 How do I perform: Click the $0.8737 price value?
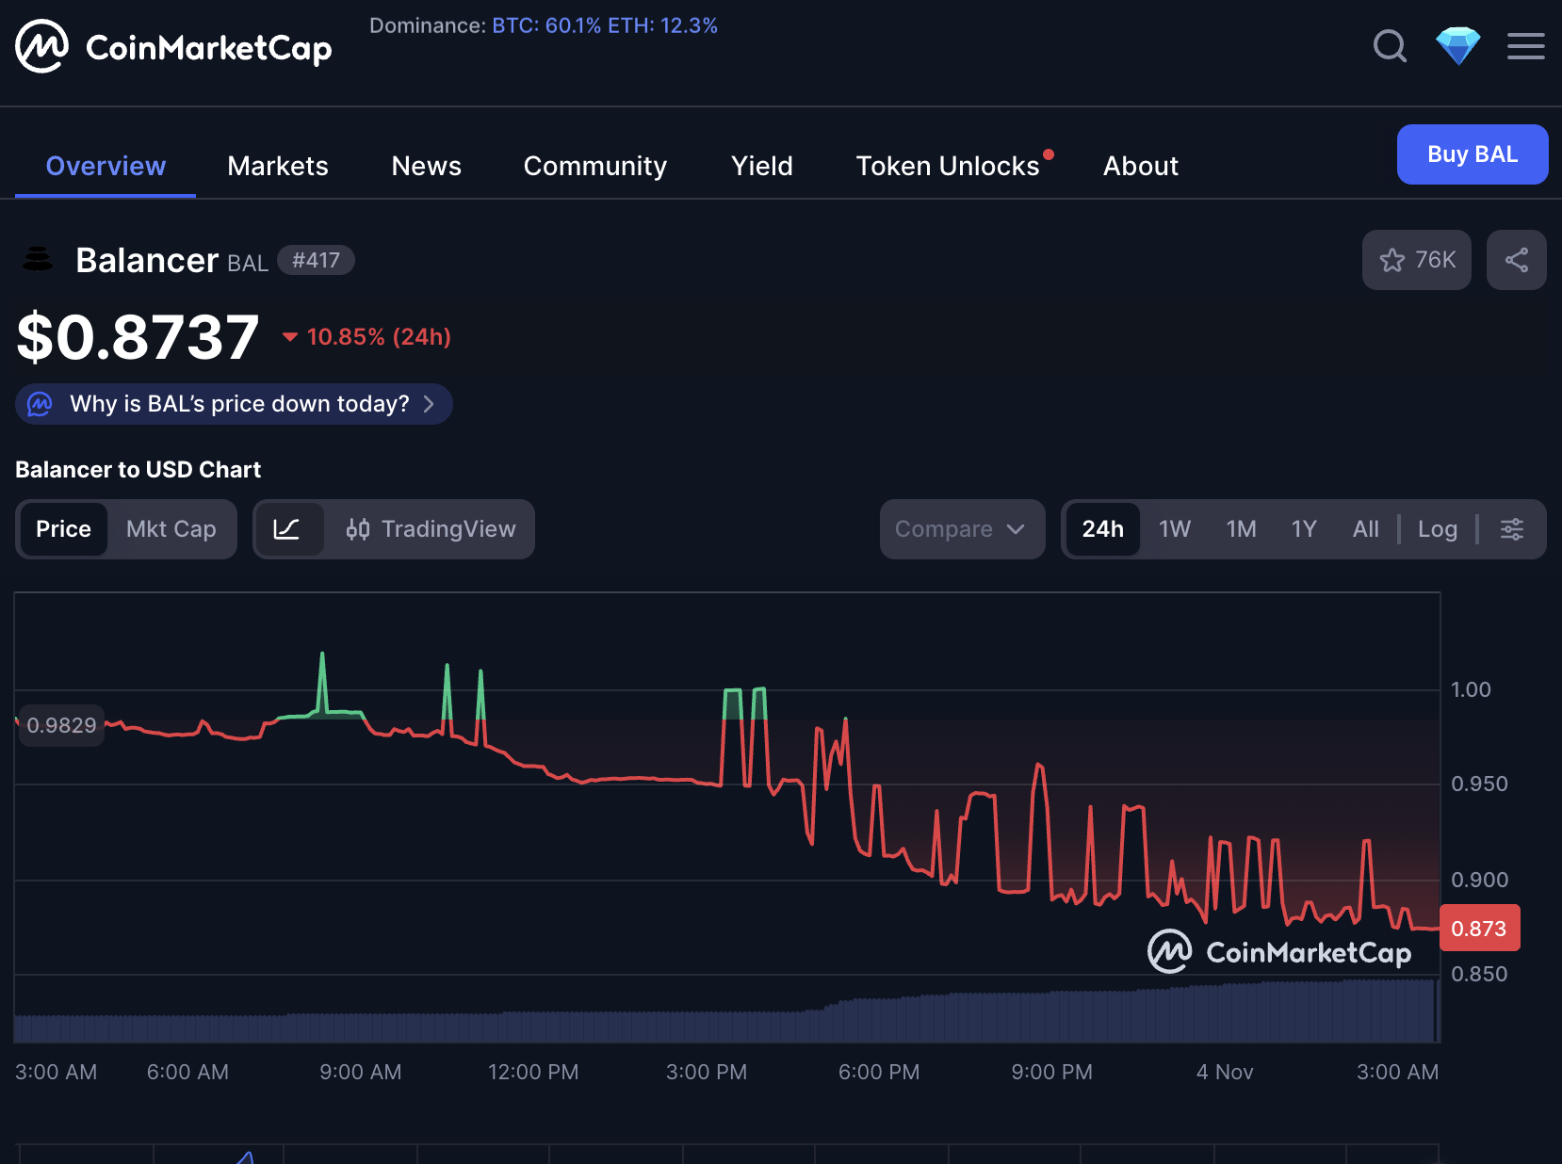click(x=138, y=337)
